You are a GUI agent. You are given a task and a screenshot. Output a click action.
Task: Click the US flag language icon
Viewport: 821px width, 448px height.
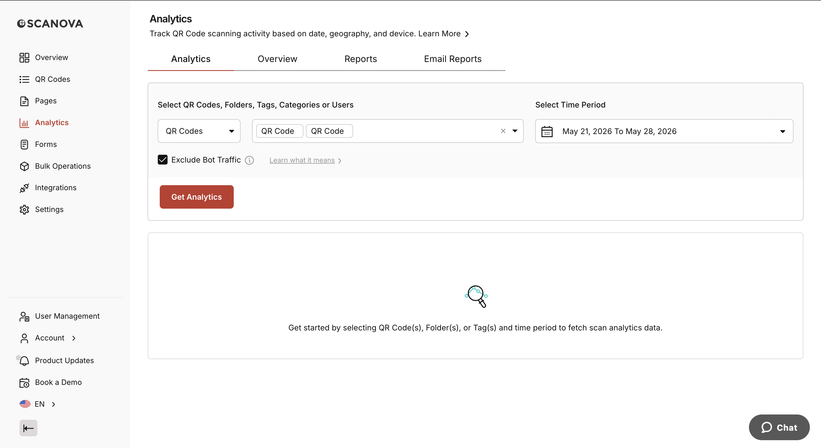coord(25,404)
